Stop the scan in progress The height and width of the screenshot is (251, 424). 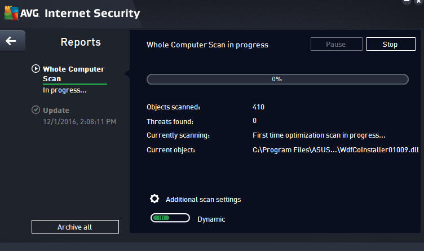tap(390, 44)
